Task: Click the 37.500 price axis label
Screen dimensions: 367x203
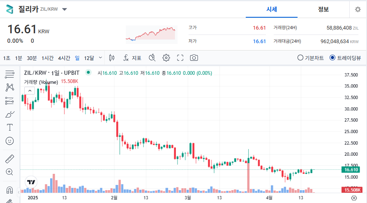Action: click(x=351, y=75)
